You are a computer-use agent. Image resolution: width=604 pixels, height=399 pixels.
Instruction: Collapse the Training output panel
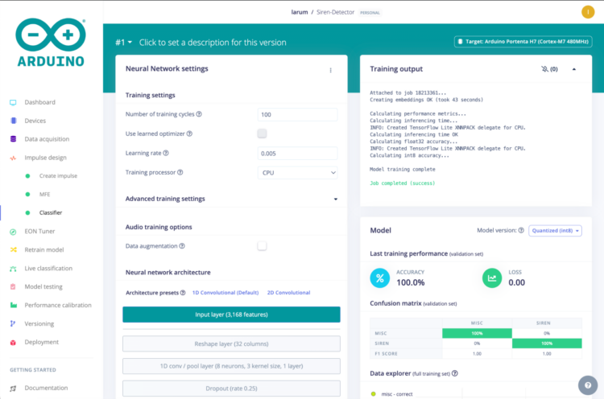(x=574, y=69)
